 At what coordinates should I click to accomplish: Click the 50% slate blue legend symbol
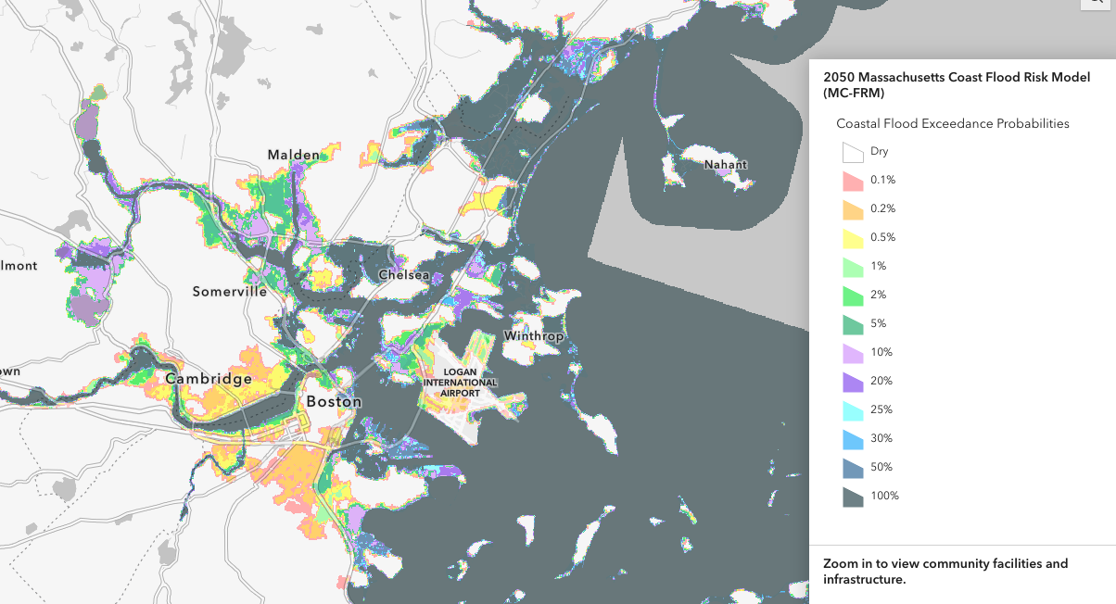[x=851, y=467]
